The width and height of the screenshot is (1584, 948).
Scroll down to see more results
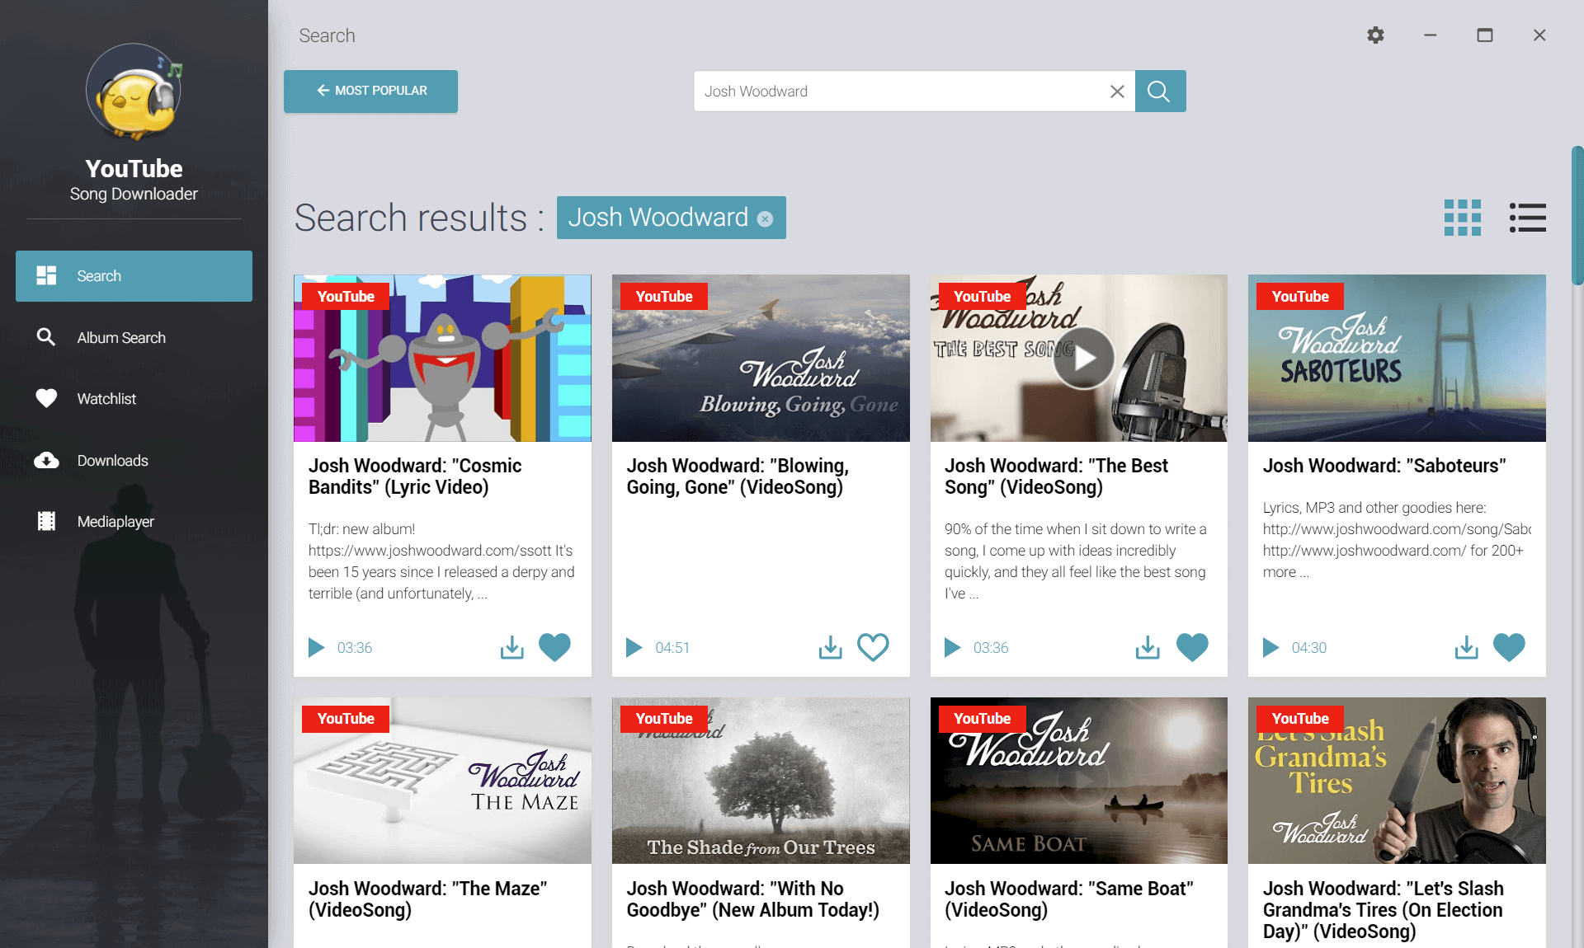point(1576,677)
